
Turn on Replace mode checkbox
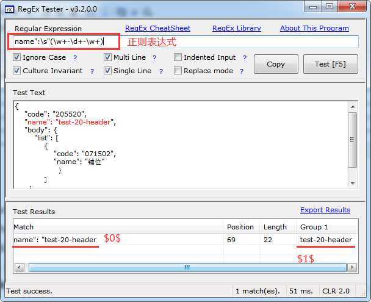pos(178,71)
